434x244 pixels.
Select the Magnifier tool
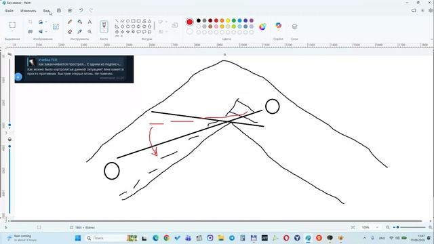90,32
